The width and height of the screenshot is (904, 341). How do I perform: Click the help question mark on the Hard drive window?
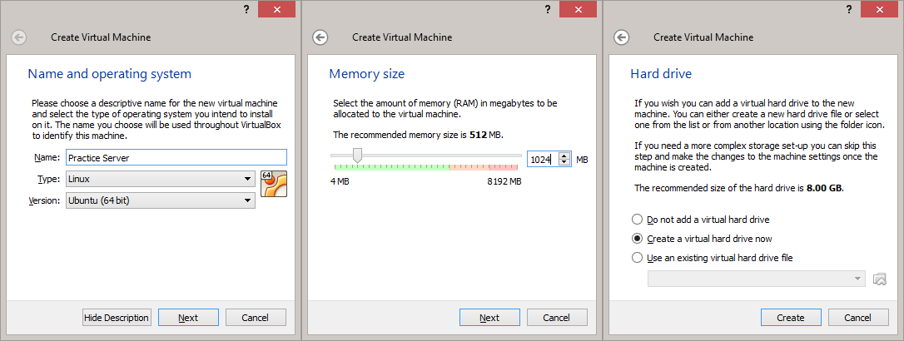point(848,8)
